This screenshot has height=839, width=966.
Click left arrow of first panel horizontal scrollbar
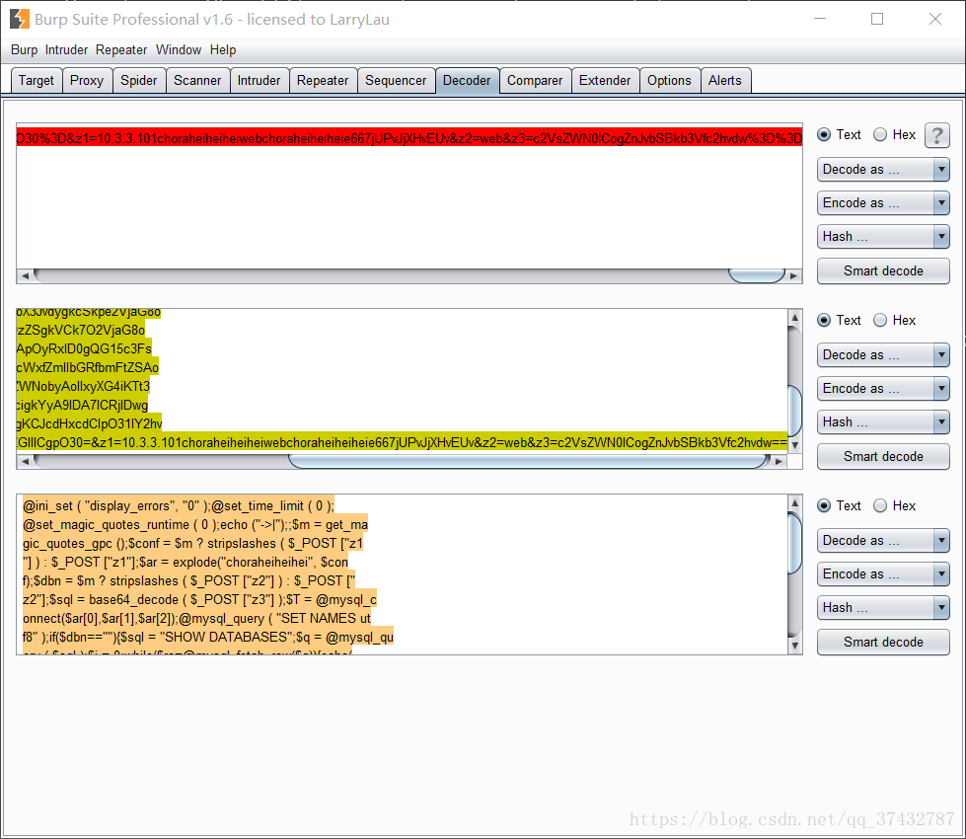click(25, 275)
